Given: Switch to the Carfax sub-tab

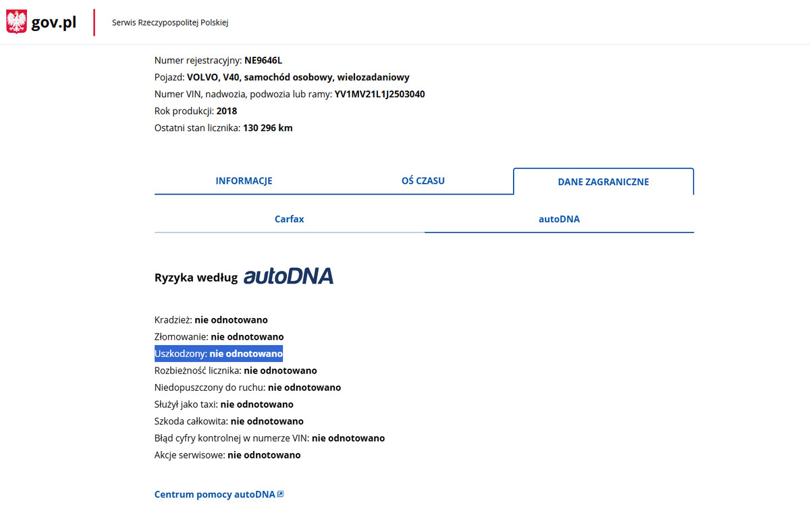Looking at the screenshot, I should click(x=289, y=219).
